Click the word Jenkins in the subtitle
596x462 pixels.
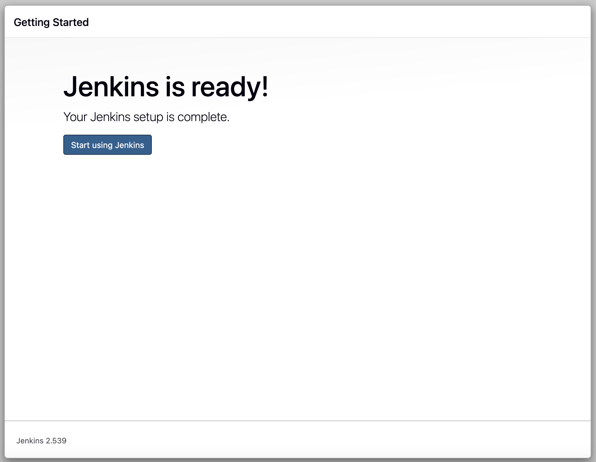(x=110, y=117)
